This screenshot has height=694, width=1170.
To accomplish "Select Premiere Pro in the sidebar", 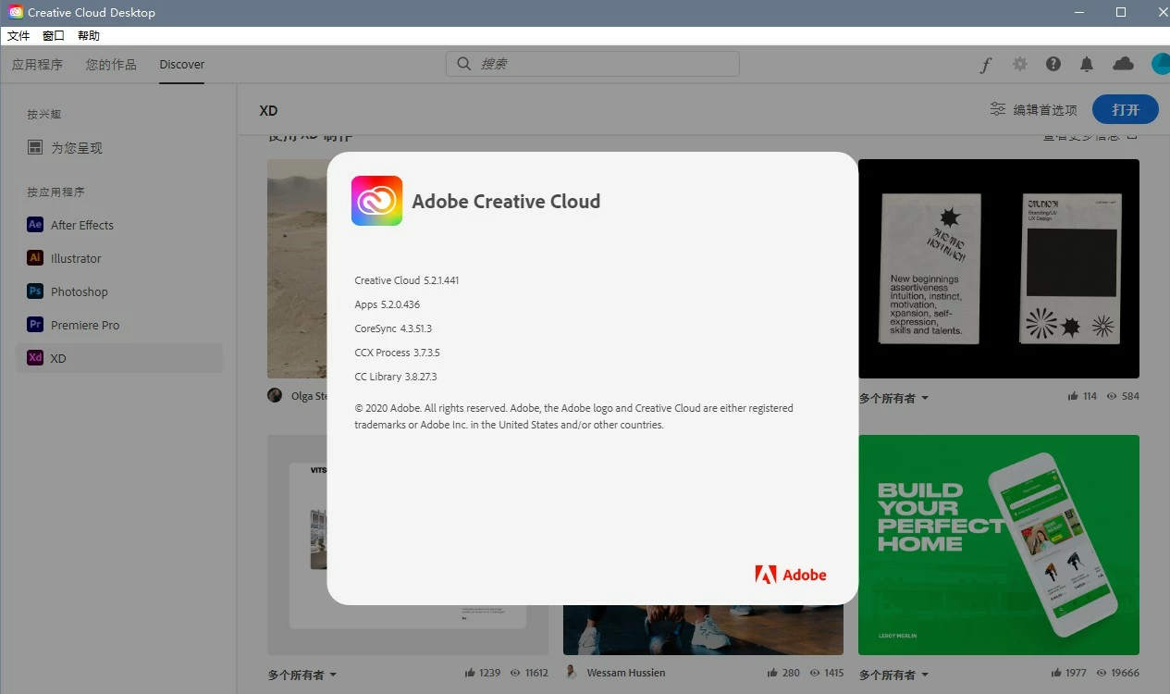I will pos(119,325).
